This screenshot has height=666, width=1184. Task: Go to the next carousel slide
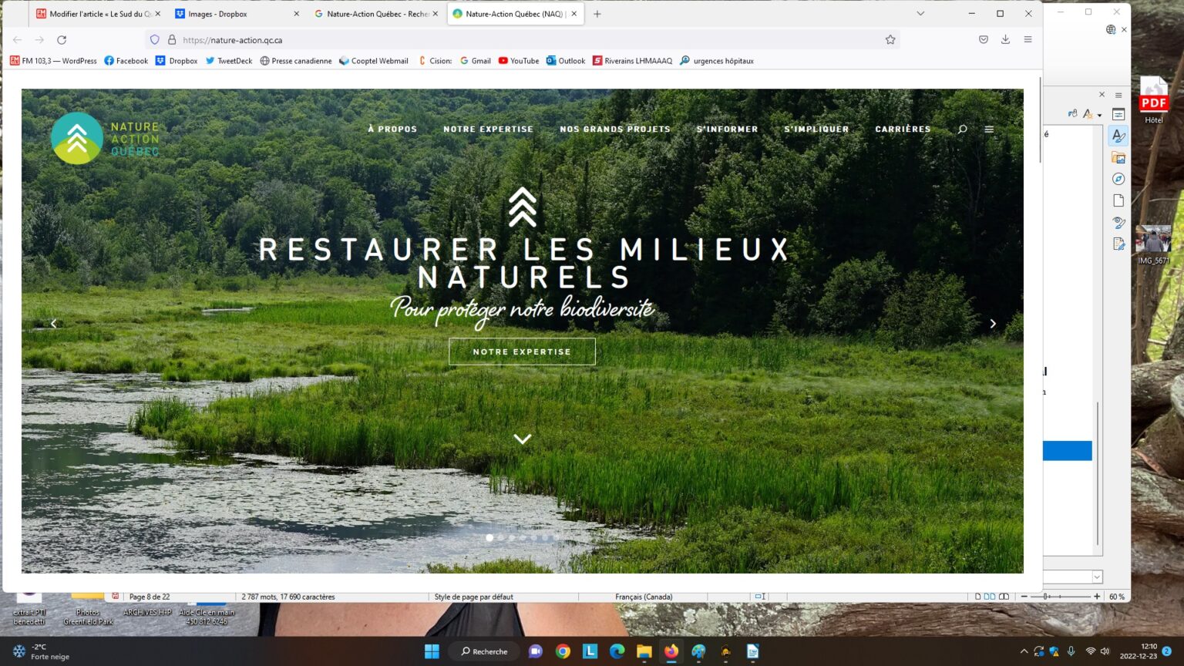click(x=993, y=324)
